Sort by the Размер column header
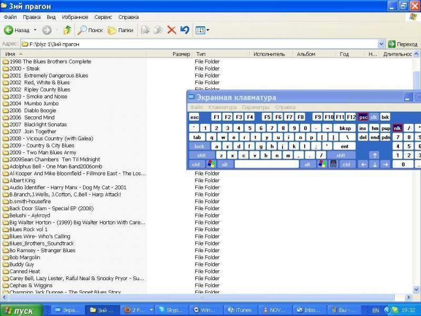The width and height of the screenshot is (421, 316). click(169, 54)
